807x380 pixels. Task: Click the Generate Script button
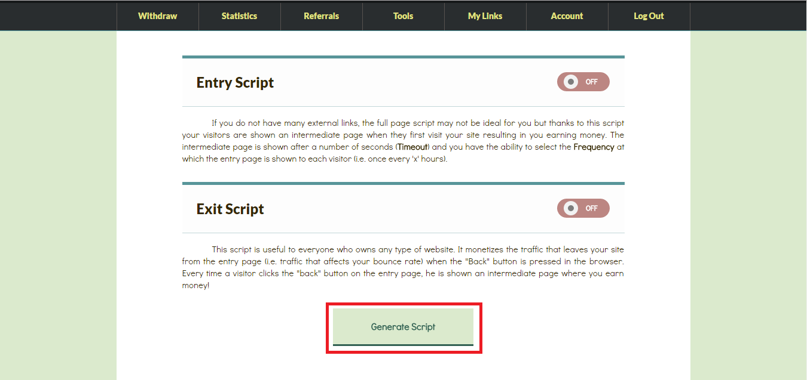[403, 327]
